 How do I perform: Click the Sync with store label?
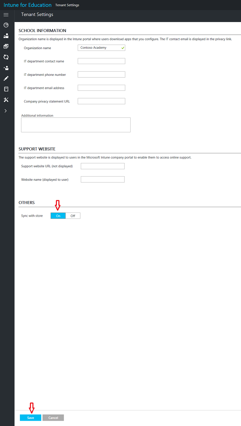pos(32,216)
